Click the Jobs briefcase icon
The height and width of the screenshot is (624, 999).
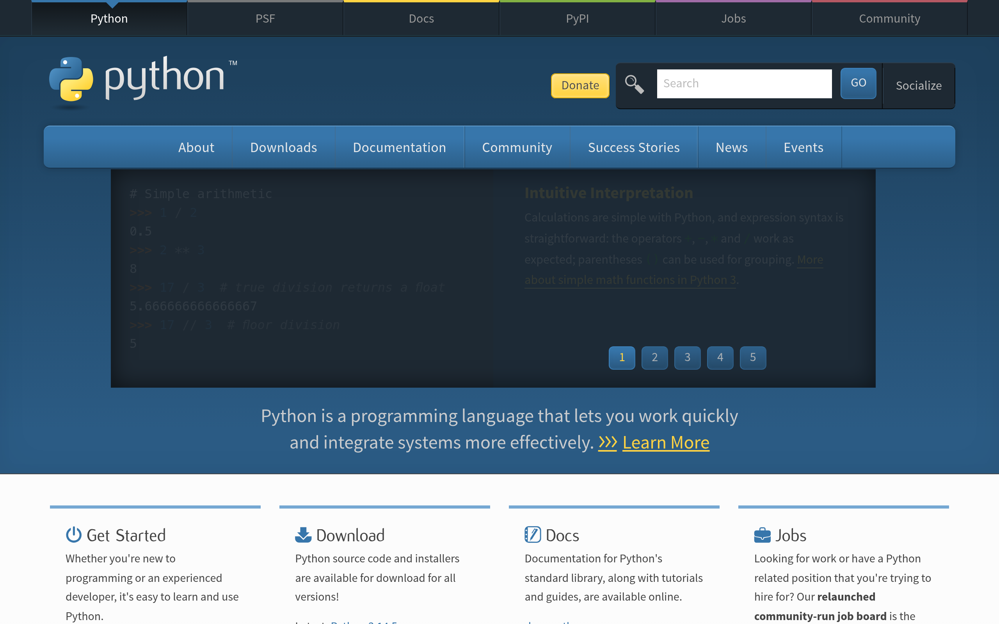pos(762,535)
